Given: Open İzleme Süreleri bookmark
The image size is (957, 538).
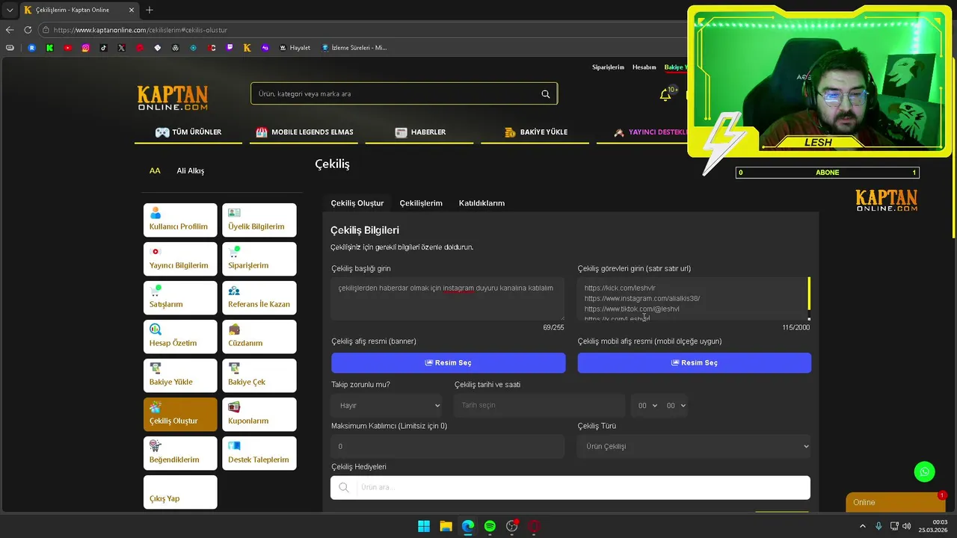Looking at the screenshot, I should click(354, 48).
